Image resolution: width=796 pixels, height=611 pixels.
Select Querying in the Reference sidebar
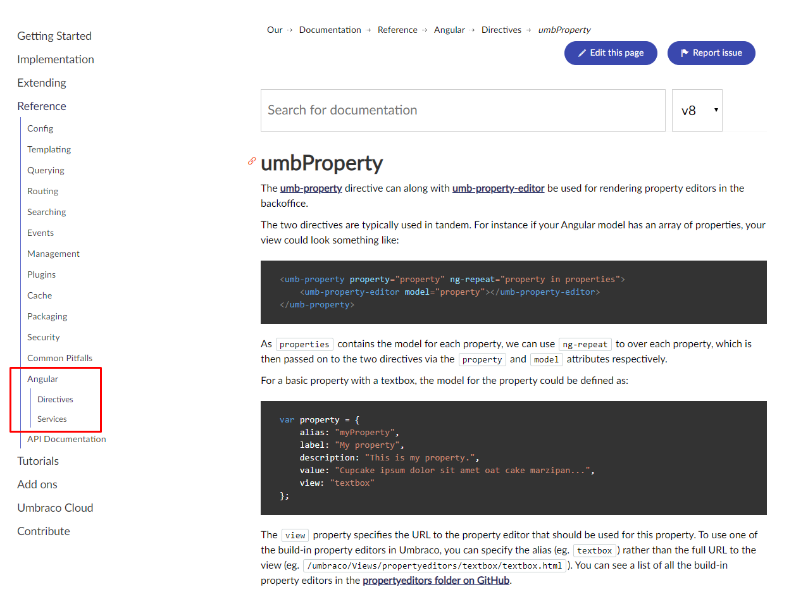(x=46, y=170)
